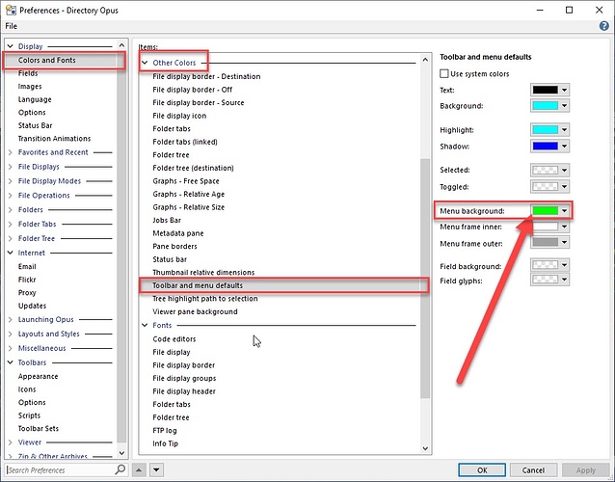This screenshot has height=482, width=615.
Task: Expand Favorites and Recent category
Action: coord(11,152)
